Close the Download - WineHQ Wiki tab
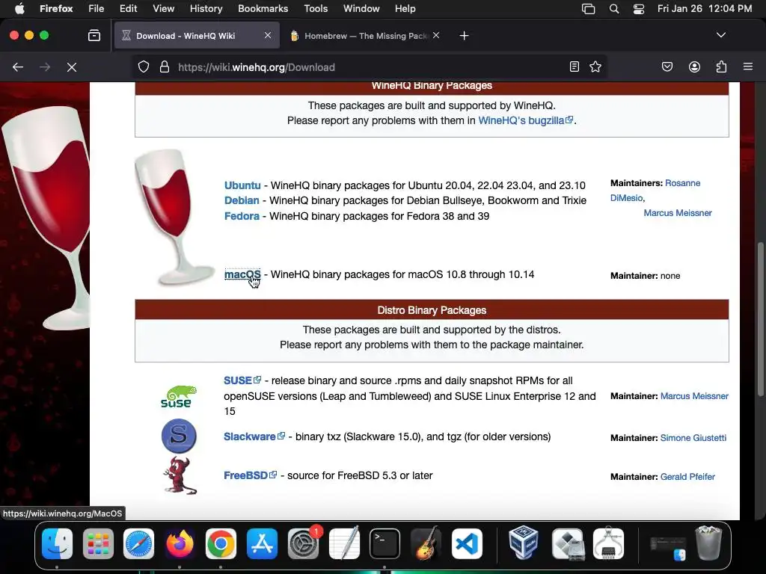 [x=268, y=35]
